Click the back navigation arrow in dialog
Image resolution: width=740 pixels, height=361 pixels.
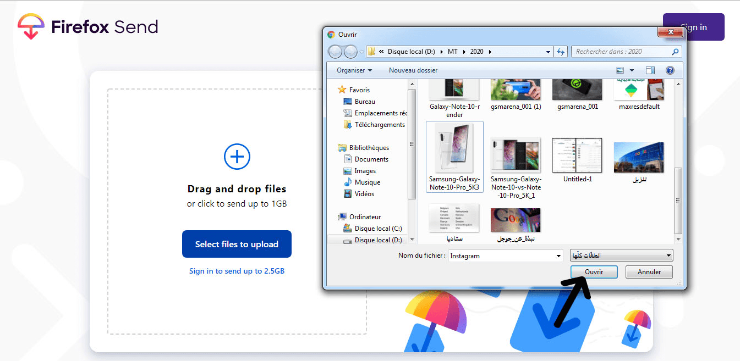335,52
